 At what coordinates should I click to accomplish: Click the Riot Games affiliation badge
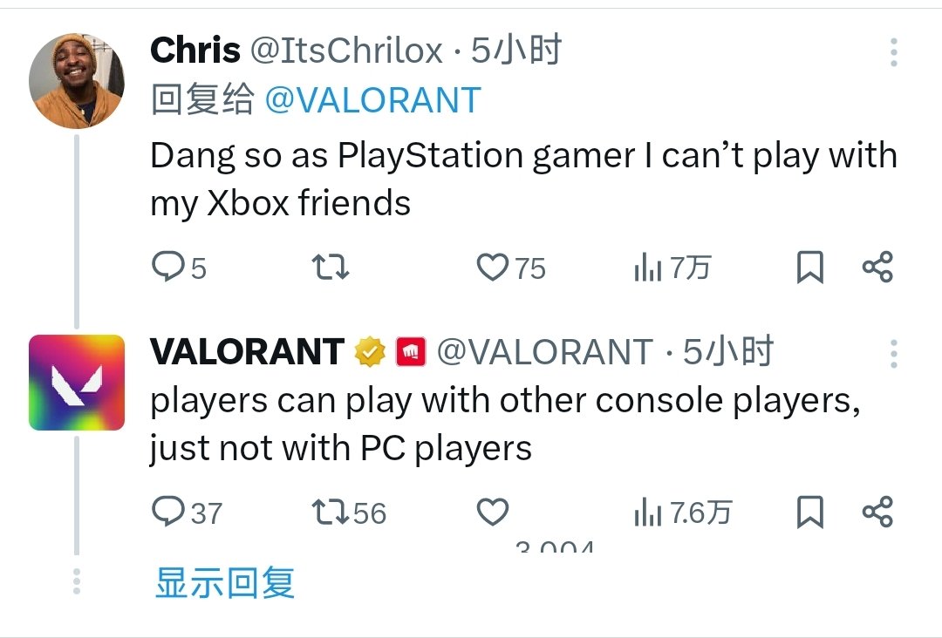click(409, 351)
